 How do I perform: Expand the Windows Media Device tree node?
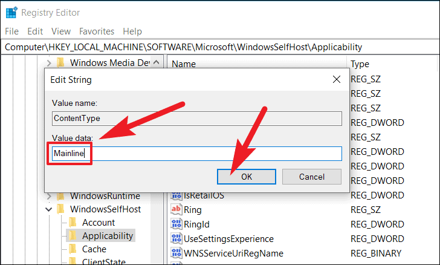(49, 63)
